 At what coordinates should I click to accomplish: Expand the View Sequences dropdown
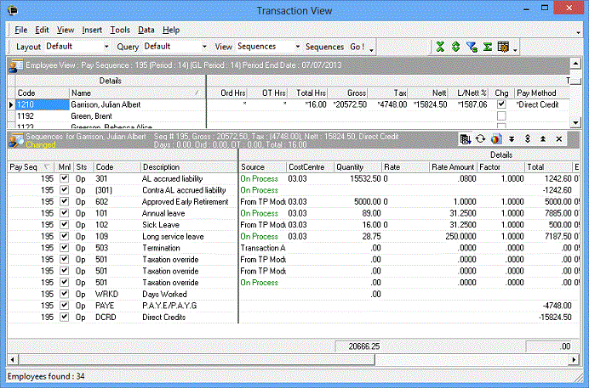(x=298, y=47)
